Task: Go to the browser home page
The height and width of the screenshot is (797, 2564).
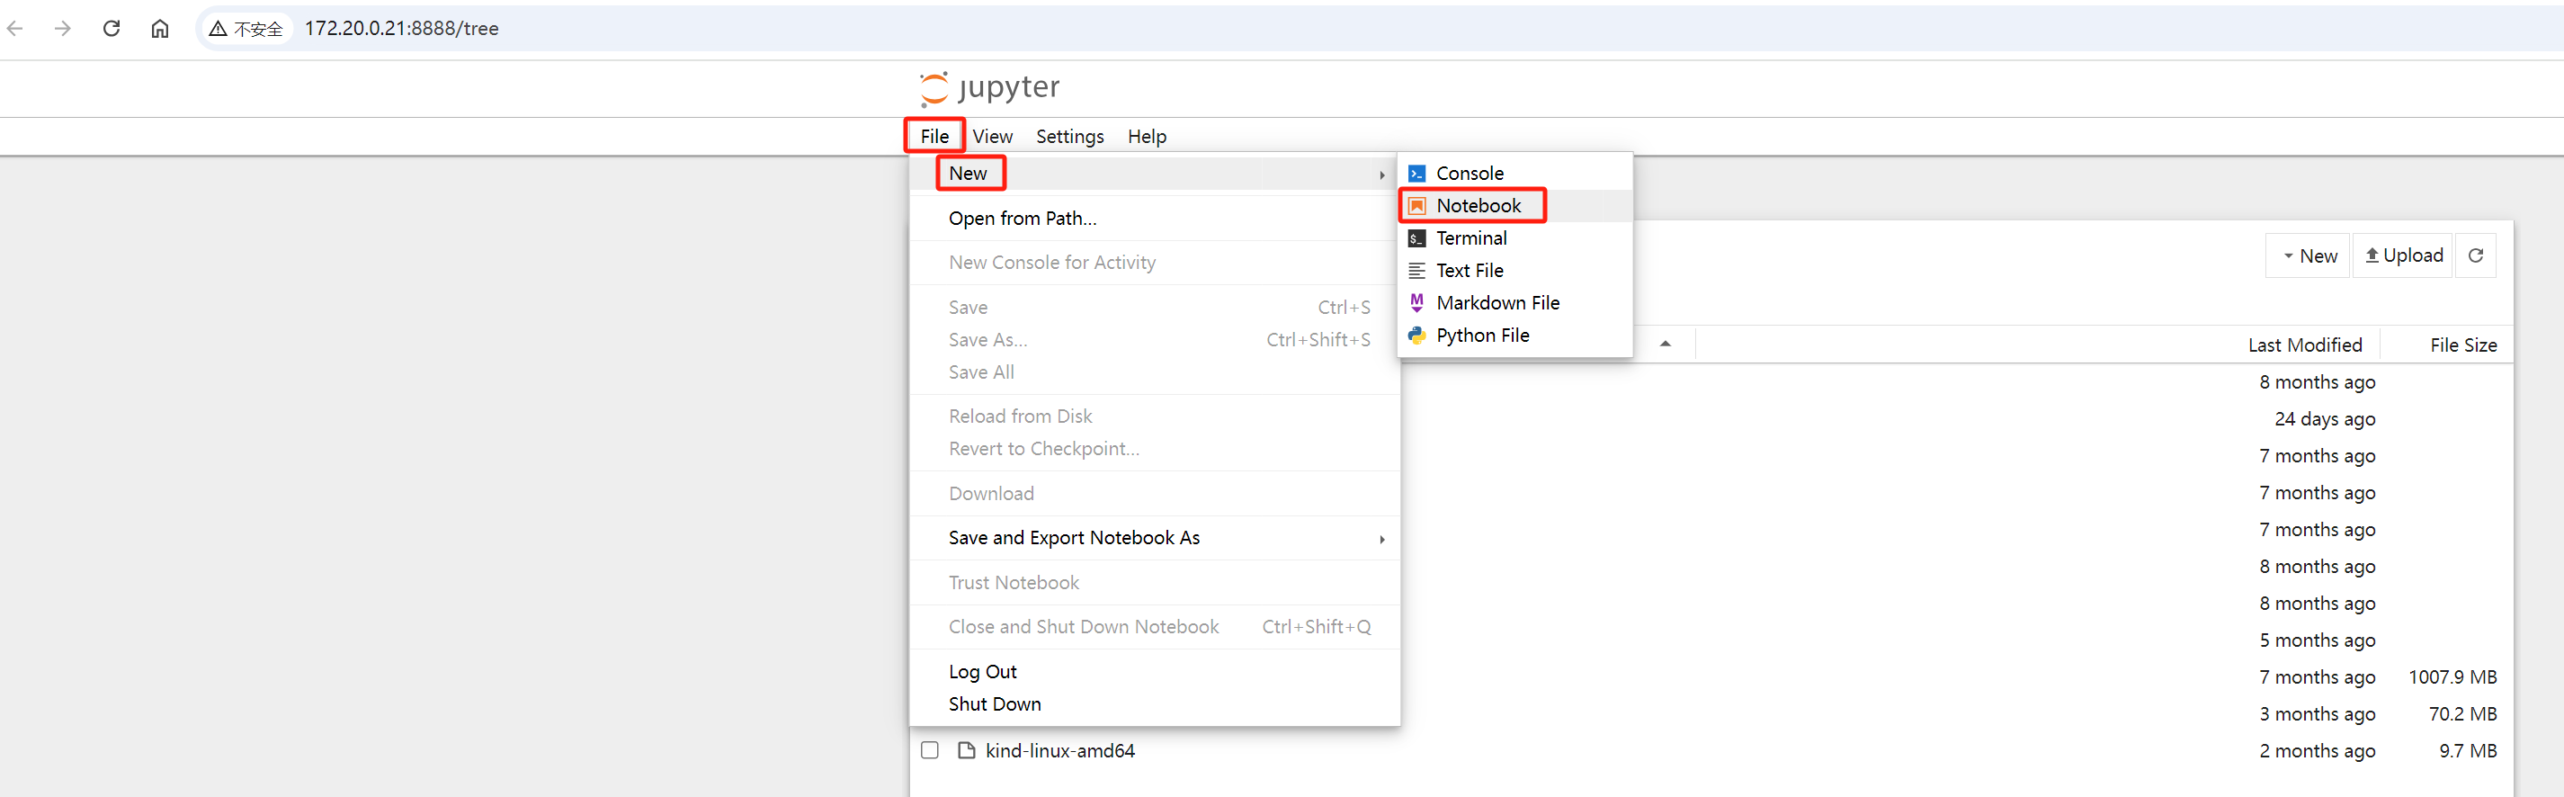Action: point(159,28)
